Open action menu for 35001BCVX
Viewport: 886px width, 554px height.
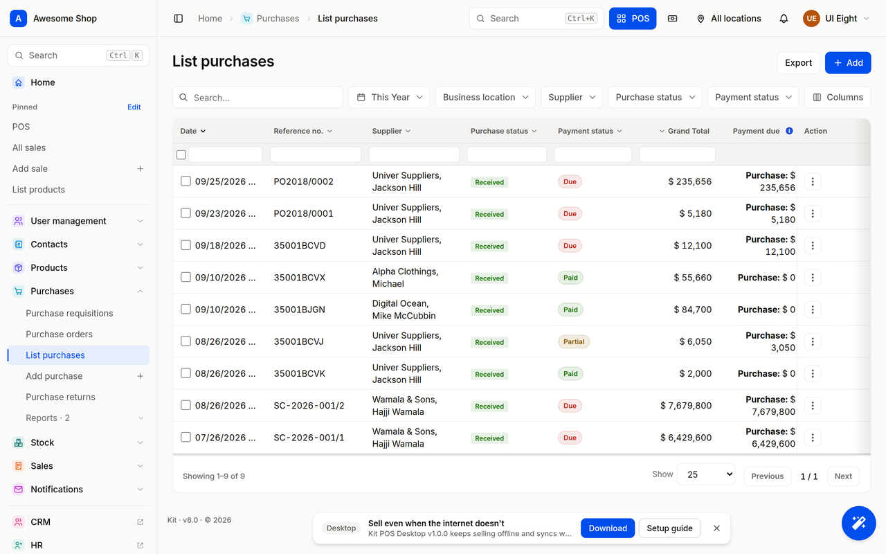click(813, 278)
